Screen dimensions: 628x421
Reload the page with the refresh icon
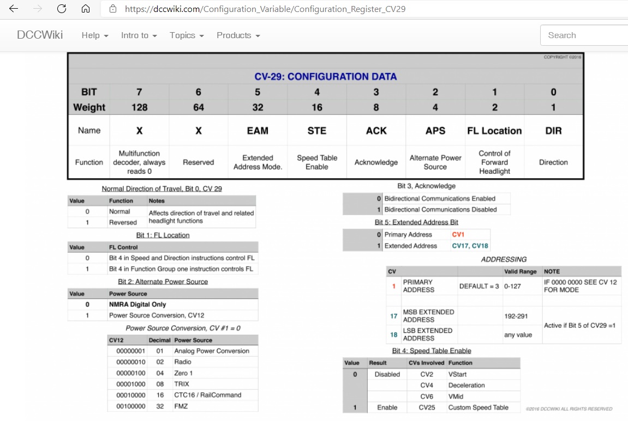tap(62, 9)
